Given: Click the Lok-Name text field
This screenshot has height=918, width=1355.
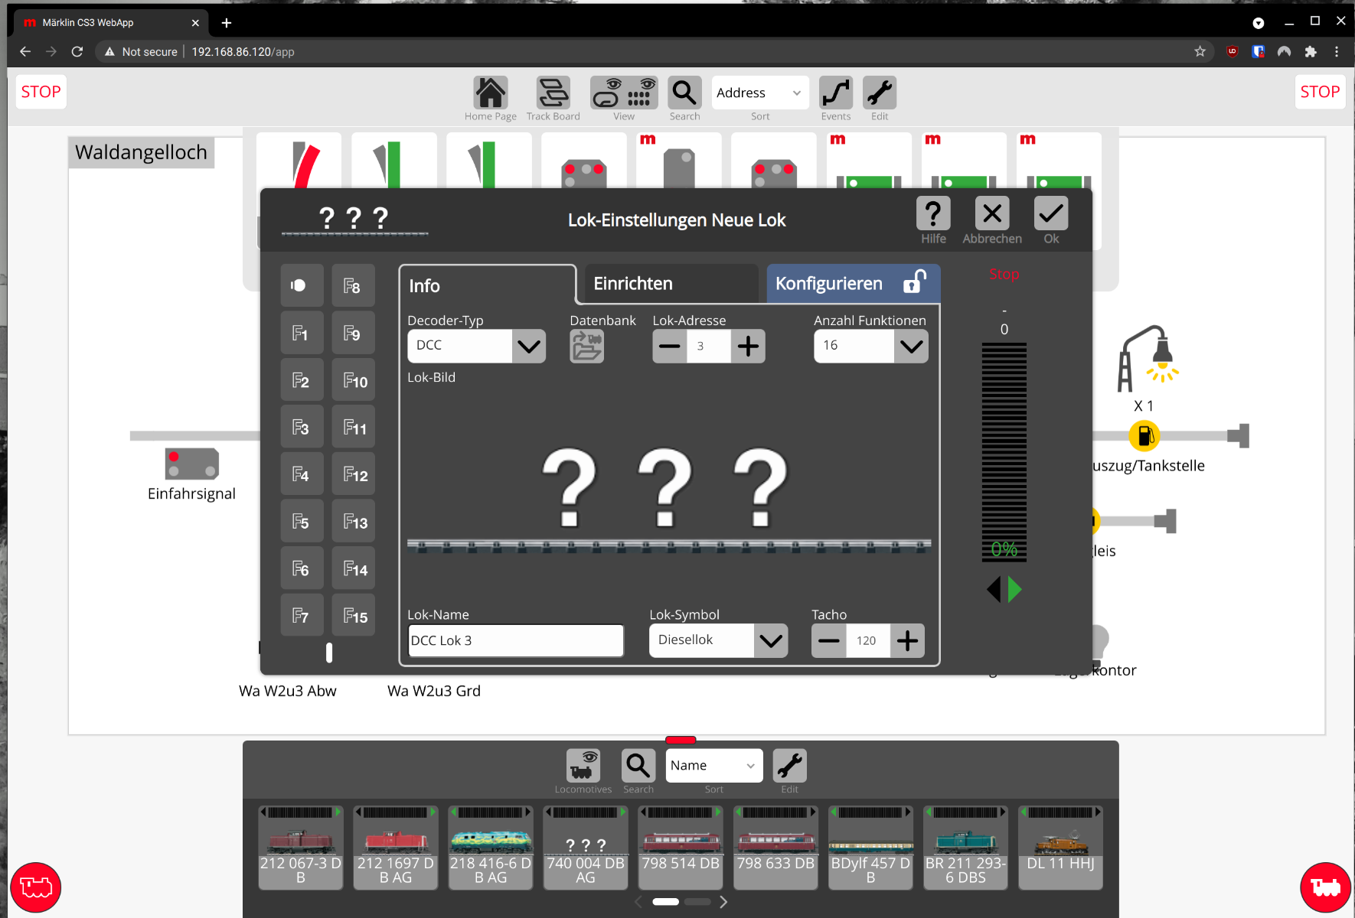Looking at the screenshot, I should (x=516, y=641).
